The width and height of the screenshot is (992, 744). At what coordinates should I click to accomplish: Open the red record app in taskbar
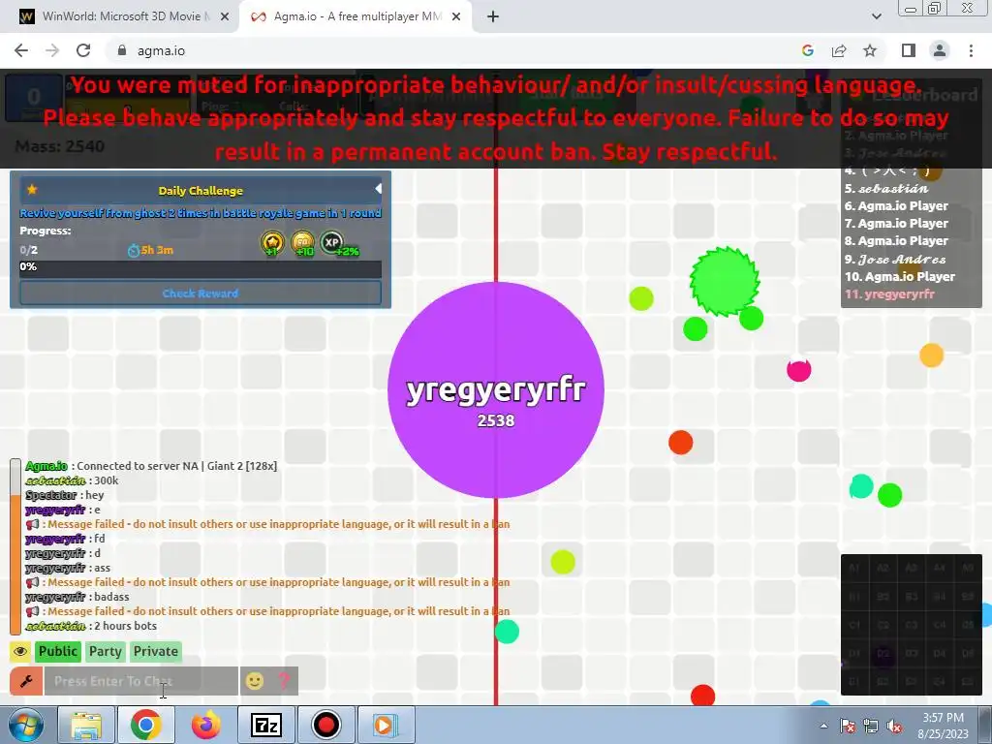coord(325,725)
